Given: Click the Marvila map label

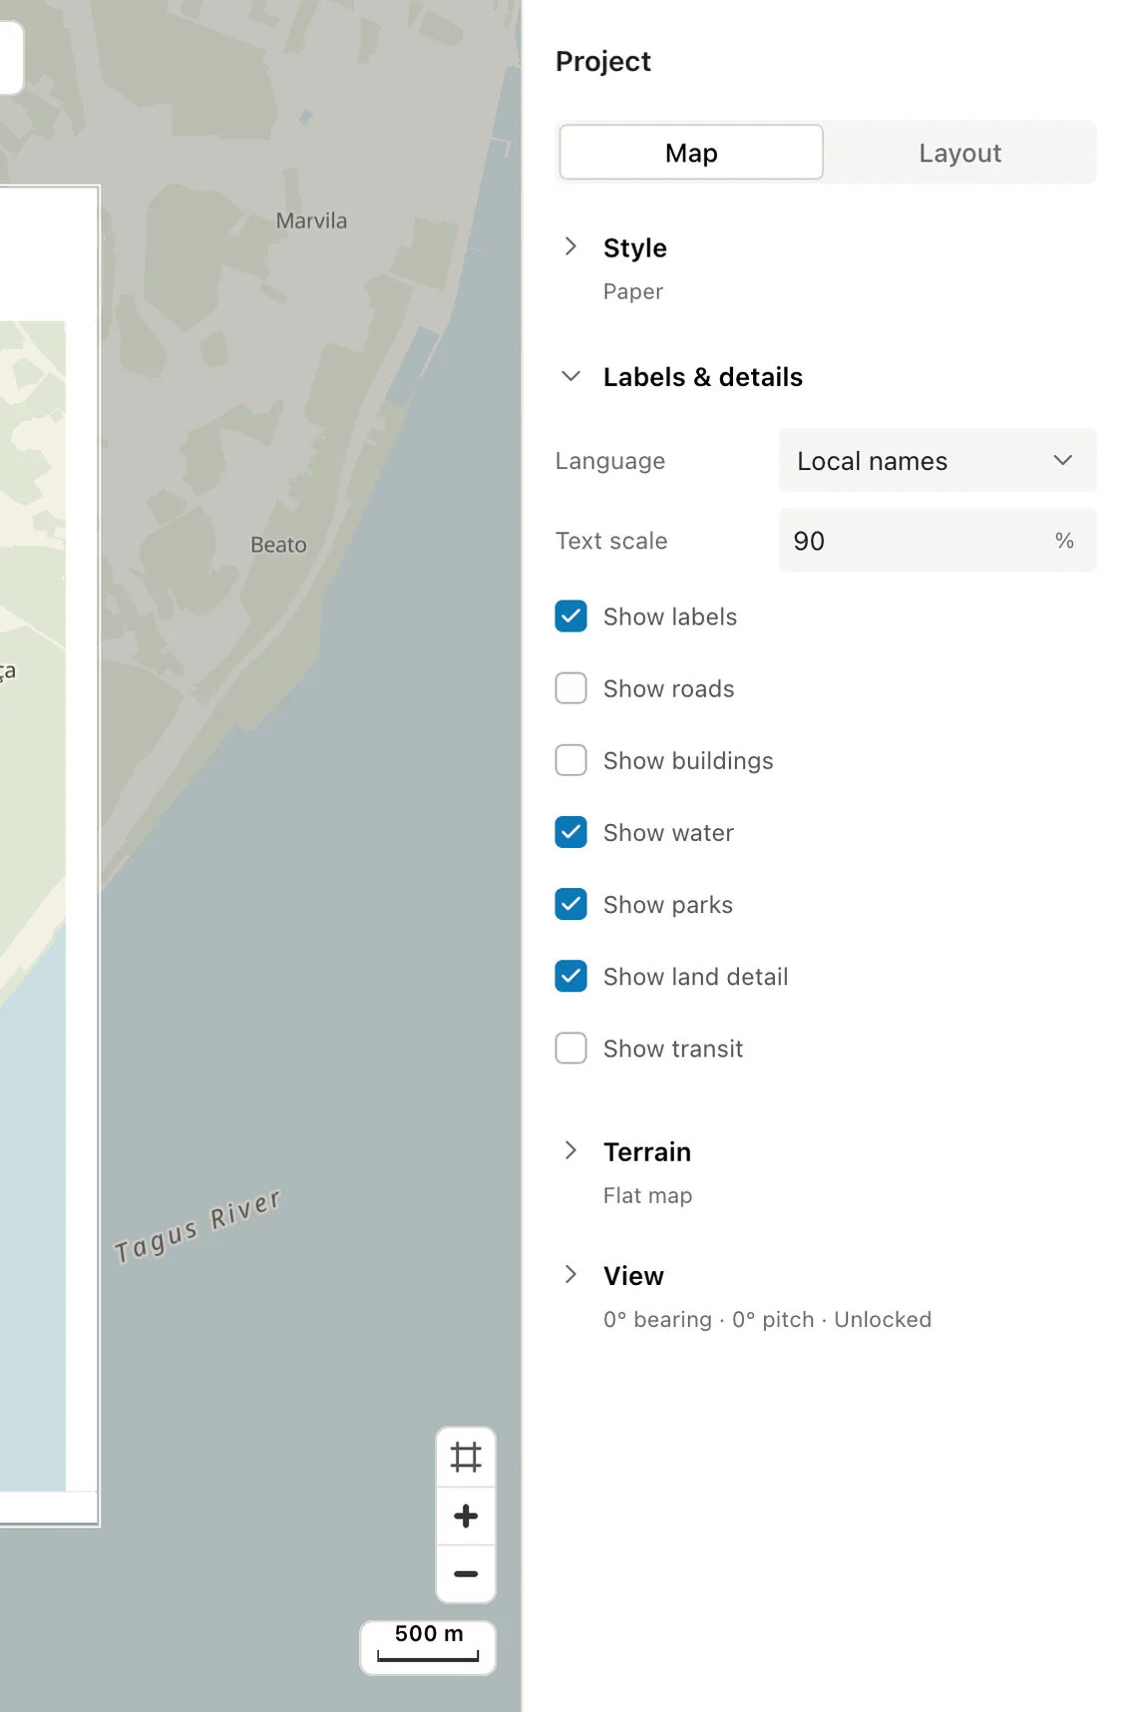Looking at the screenshot, I should click(x=311, y=220).
